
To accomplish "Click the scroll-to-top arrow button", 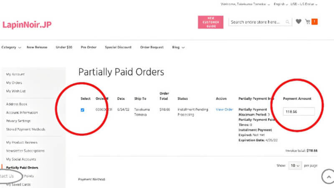I will pyautogui.click(x=328, y=177).
